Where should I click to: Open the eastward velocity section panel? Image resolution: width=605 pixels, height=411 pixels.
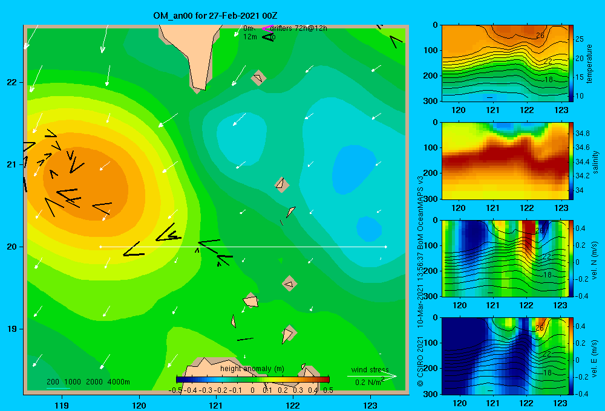click(505, 356)
